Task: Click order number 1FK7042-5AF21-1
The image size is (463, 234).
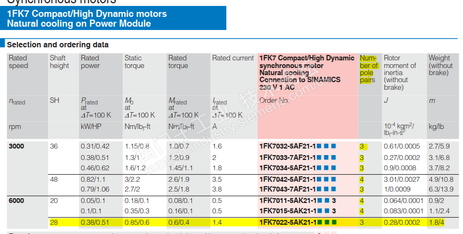Action: pos(297,179)
